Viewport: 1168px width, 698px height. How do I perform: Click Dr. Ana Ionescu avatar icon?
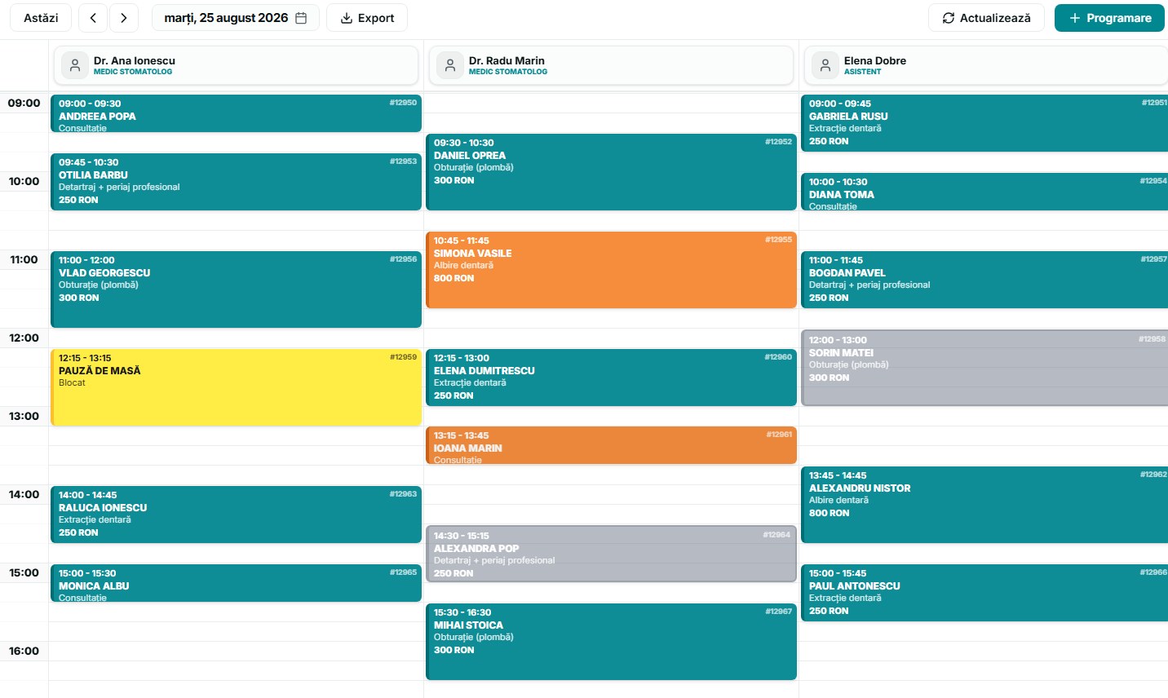point(75,65)
